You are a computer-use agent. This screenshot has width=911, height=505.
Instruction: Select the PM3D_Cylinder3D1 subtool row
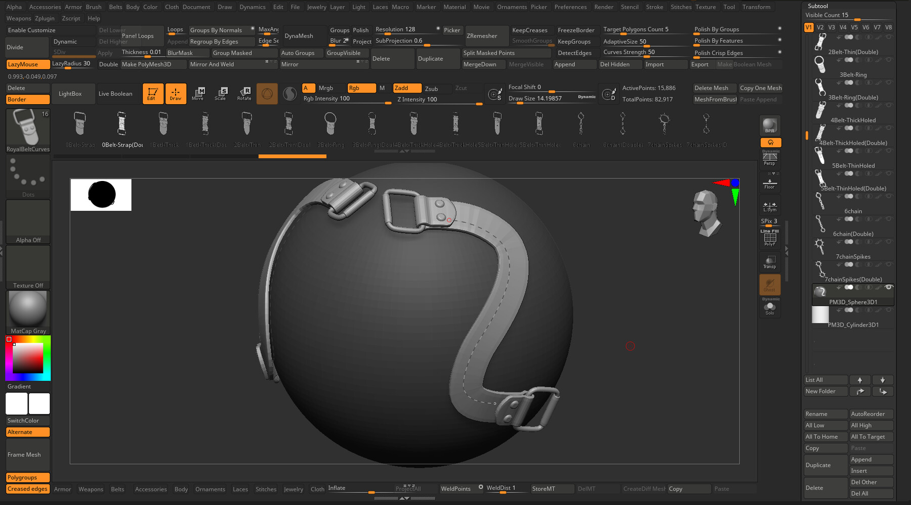(853, 317)
